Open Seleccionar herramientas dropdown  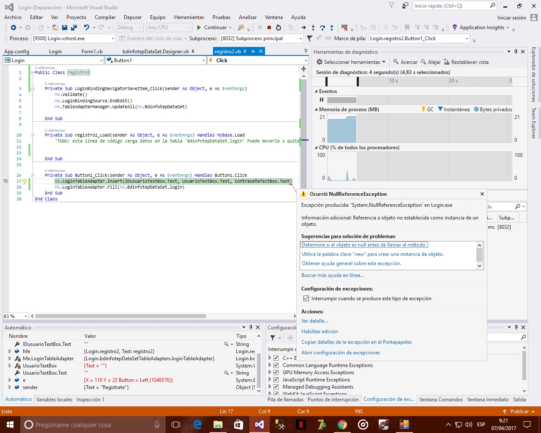tap(351, 62)
